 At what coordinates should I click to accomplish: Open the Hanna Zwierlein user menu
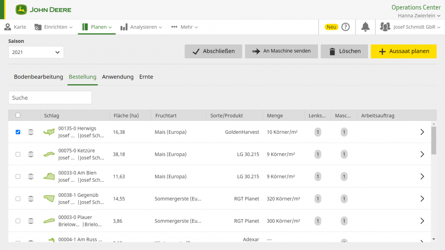419,16
